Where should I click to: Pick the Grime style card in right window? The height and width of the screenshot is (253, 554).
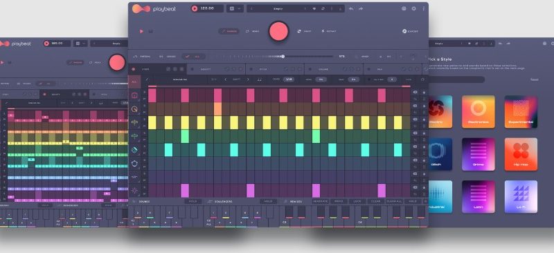tap(478, 154)
